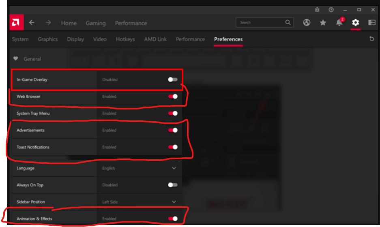The height and width of the screenshot is (227, 380).
Task: Click the Web Browser label
Action: [29, 96]
